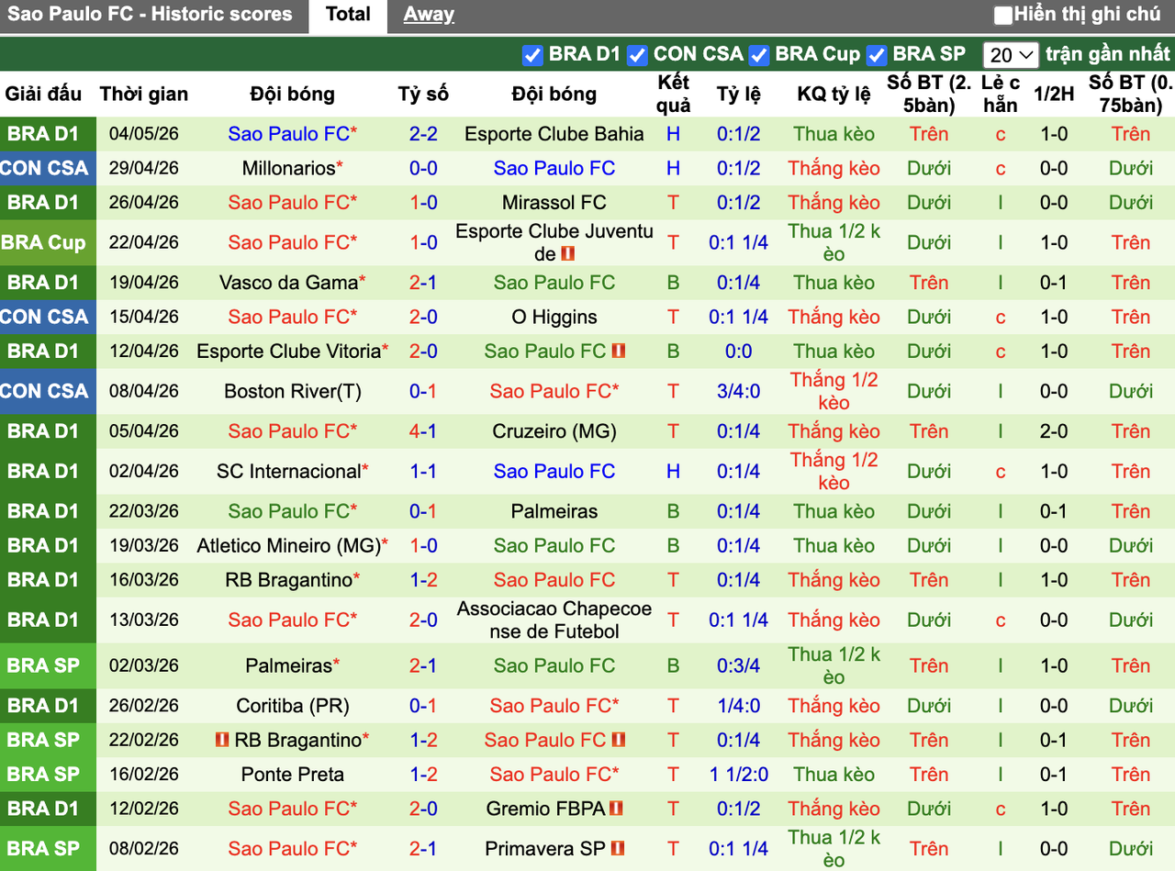Click the Ponte Preta team name
The height and width of the screenshot is (871, 1175).
(x=293, y=775)
